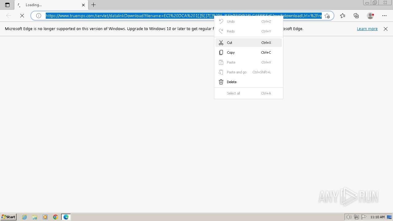Image resolution: width=393 pixels, height=221 pixels.
Task: Close the Loading tab
Action: point(83,5)
